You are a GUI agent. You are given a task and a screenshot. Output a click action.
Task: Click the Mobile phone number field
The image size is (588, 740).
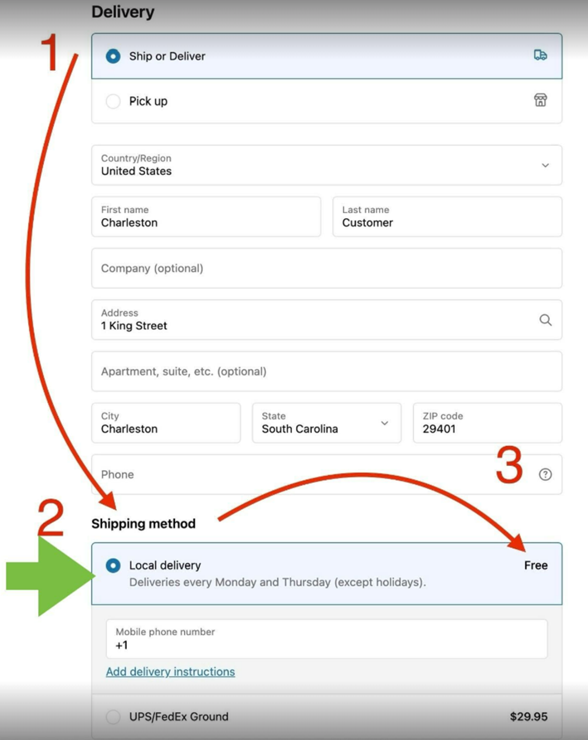(326, 639)
